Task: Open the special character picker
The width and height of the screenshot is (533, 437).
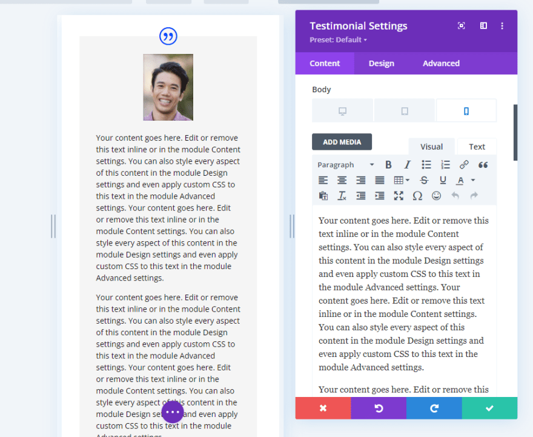Action: click(x=417, y=196)
